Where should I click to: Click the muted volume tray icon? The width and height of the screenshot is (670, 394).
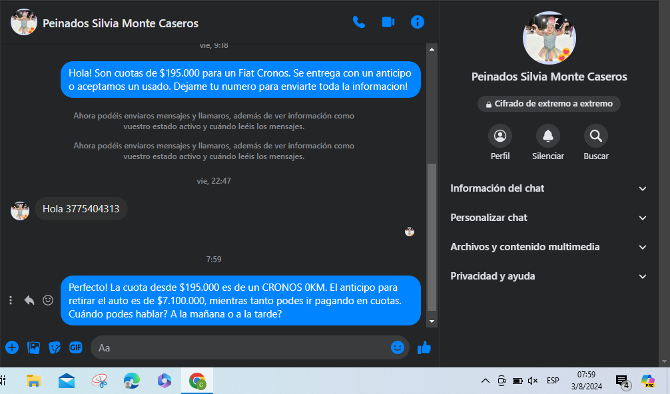[532, 380]
